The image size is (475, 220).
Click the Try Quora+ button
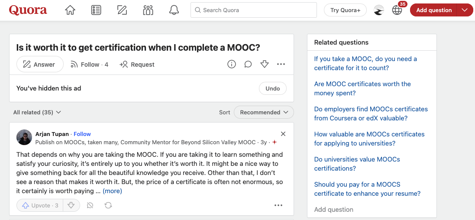346,10
